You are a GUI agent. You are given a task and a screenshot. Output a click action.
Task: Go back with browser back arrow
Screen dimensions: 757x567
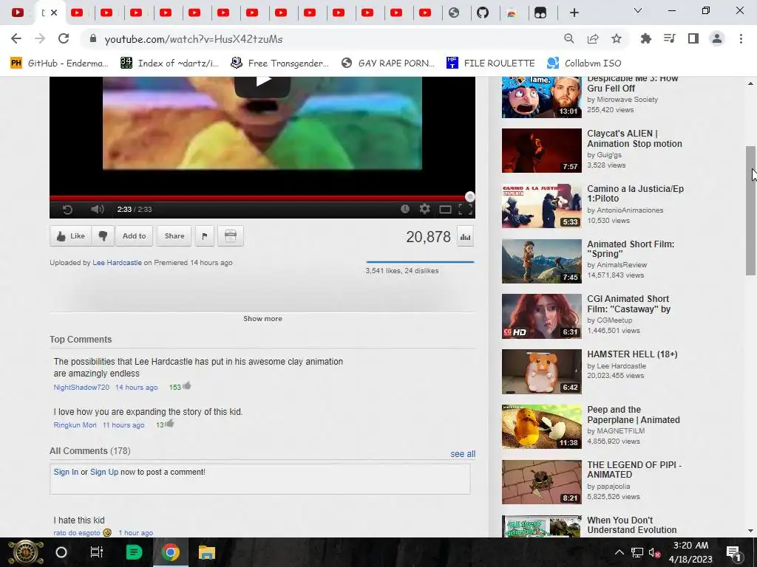click(16, 38)
